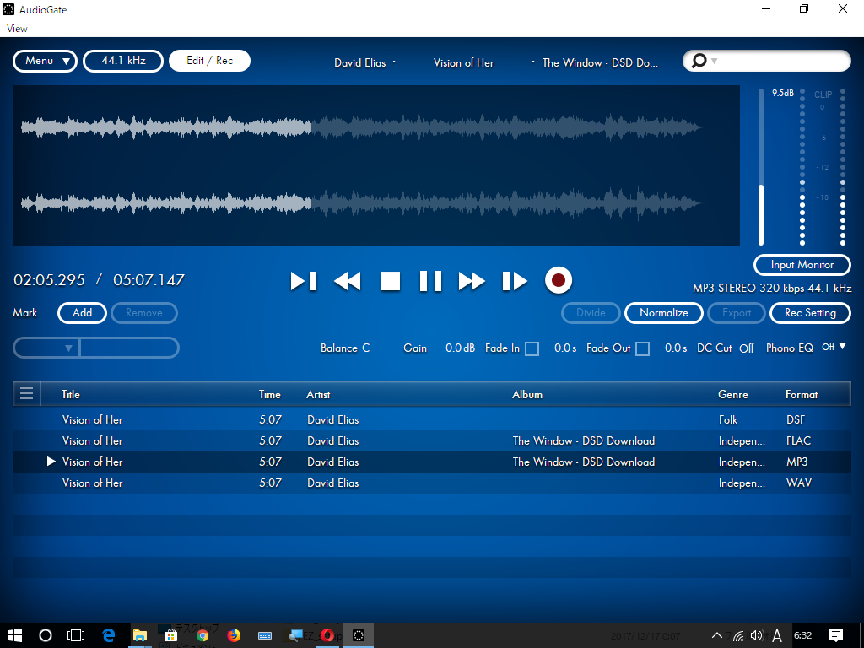Toggle the DC Cut Off setting

(747, 348)
